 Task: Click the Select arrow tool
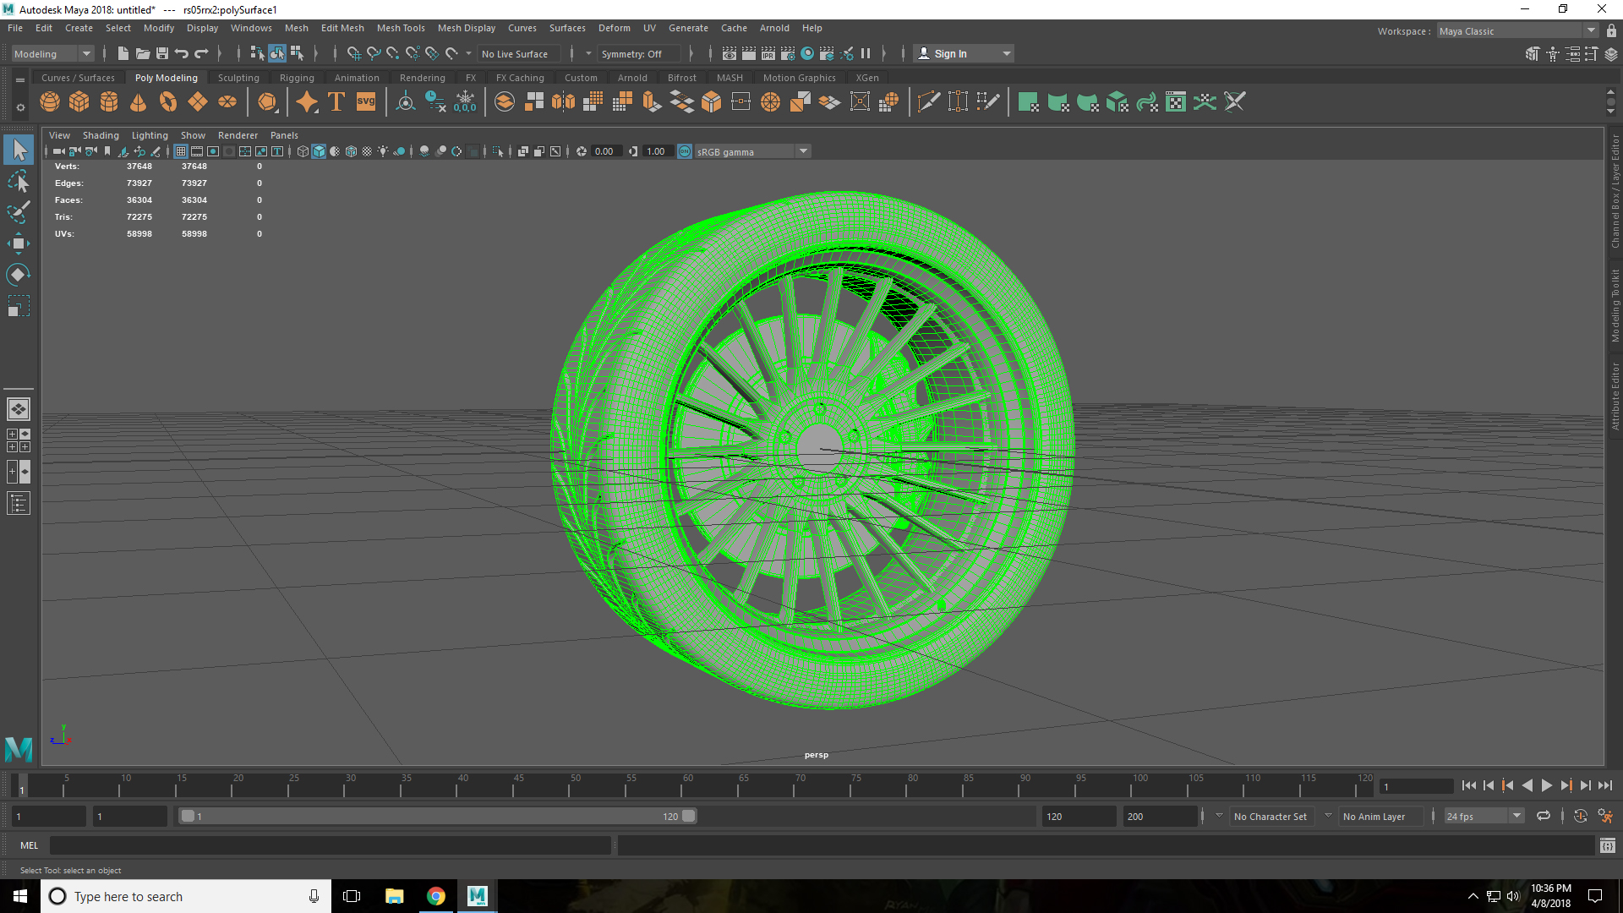[19, 150]
